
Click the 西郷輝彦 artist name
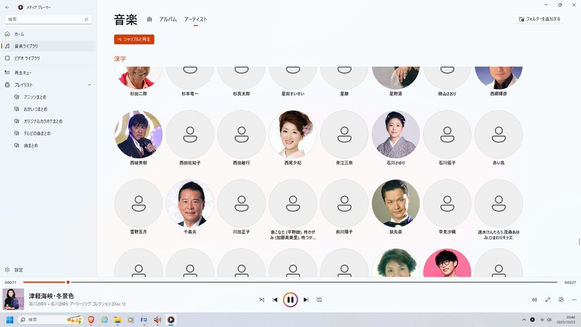coord(498,93)
